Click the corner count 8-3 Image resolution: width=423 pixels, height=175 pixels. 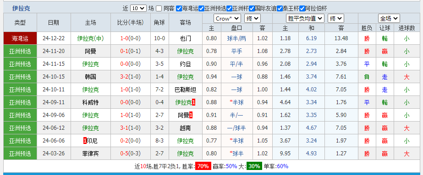point(159,141)
